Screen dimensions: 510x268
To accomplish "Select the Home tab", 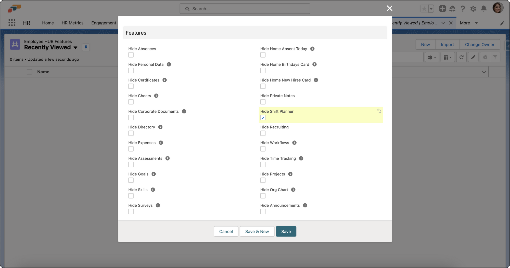I will coord(48,23).
